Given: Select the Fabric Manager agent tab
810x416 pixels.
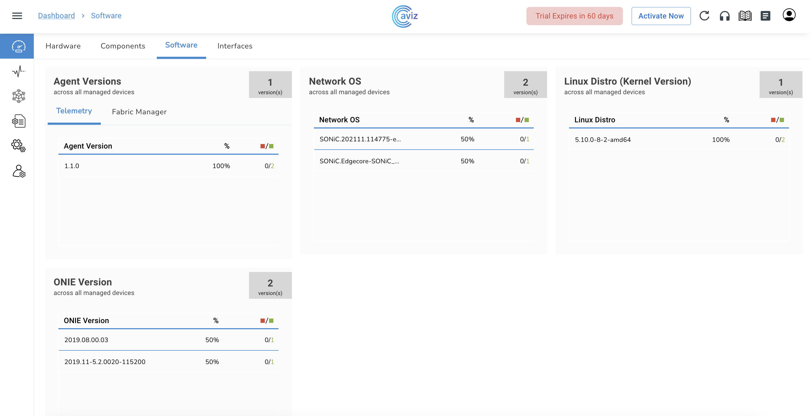Looking at the screenshot, I should coord(139,112).
